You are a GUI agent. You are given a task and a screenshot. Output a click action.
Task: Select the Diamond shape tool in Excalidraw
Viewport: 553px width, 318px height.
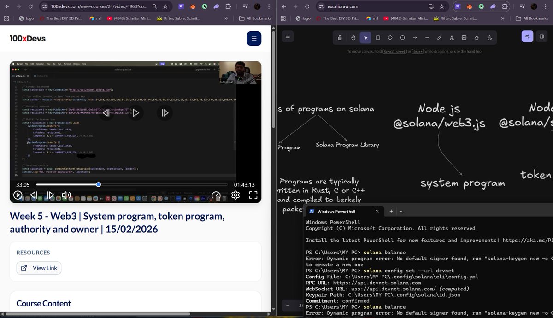tap(390, 38)
